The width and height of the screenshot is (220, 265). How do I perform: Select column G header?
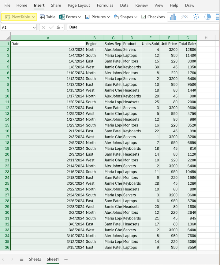188,38
